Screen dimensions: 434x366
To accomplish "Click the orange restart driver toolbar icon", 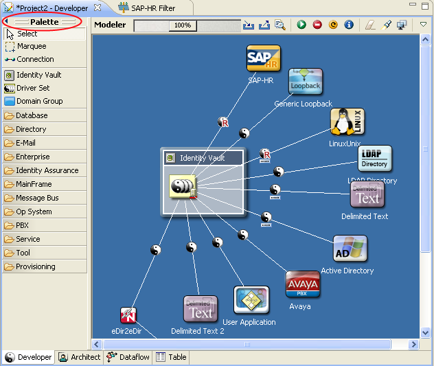I will (333, 25).
